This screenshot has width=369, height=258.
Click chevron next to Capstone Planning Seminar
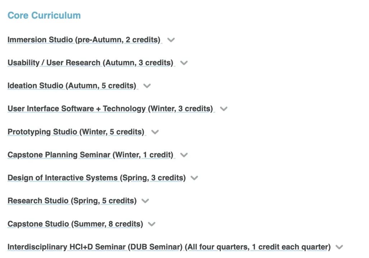pos(184,155)
